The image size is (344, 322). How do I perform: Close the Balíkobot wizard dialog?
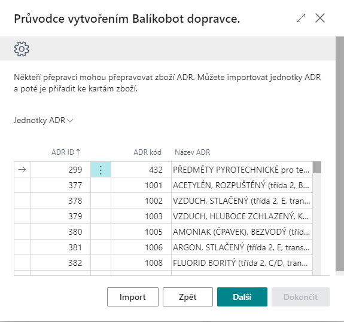pyautogui.click(x=320, y=18)
